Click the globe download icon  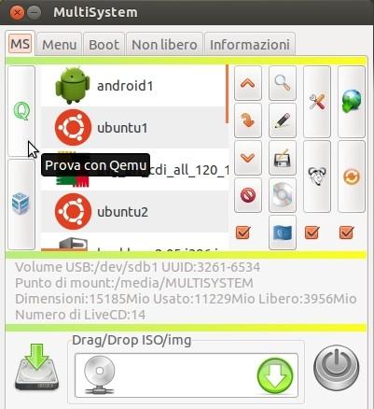pos(352,102)
